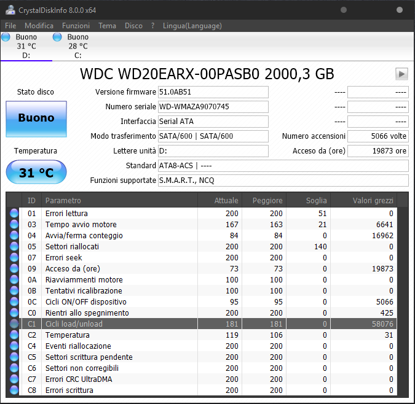Click status orb for Cicli load/unload row
This screenshot has width=415, height=404.
coord(14,324)
